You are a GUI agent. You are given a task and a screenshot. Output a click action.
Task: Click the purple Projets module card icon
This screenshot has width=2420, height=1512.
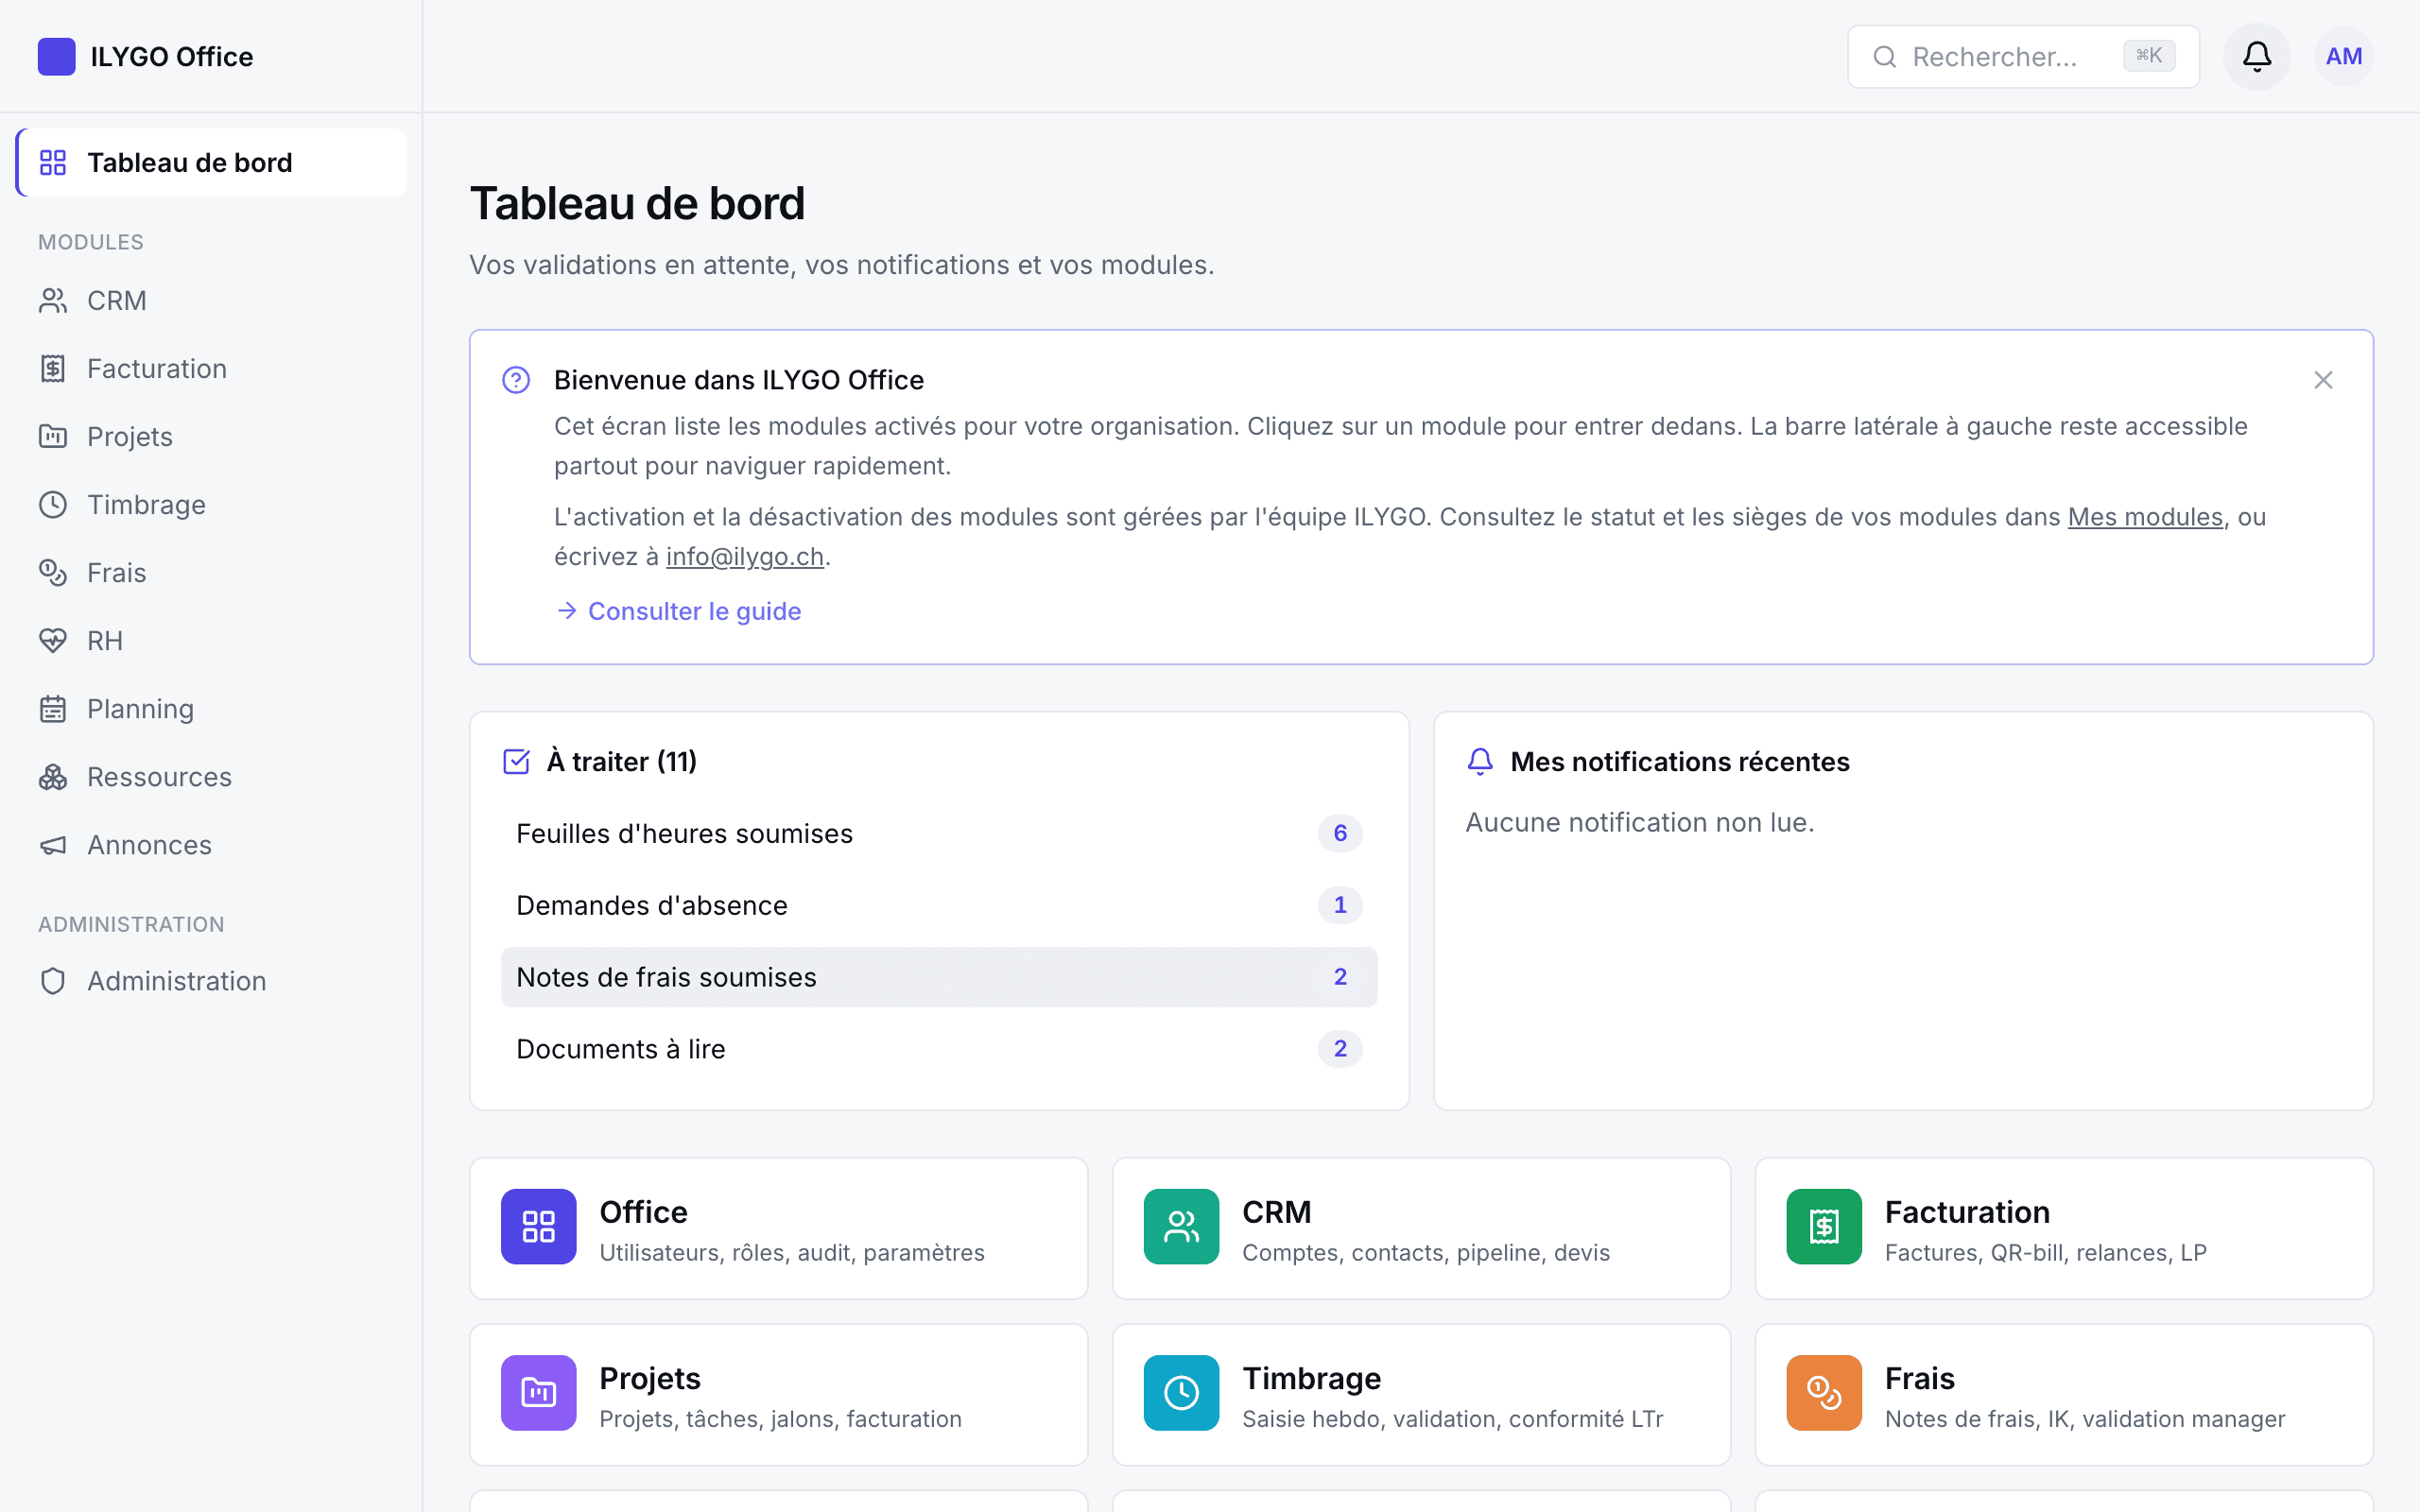point(539,1393)
